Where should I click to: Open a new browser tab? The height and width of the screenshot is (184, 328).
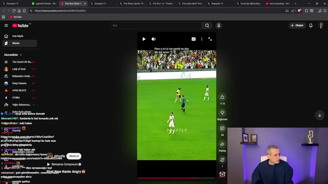[x=295, y=4]
